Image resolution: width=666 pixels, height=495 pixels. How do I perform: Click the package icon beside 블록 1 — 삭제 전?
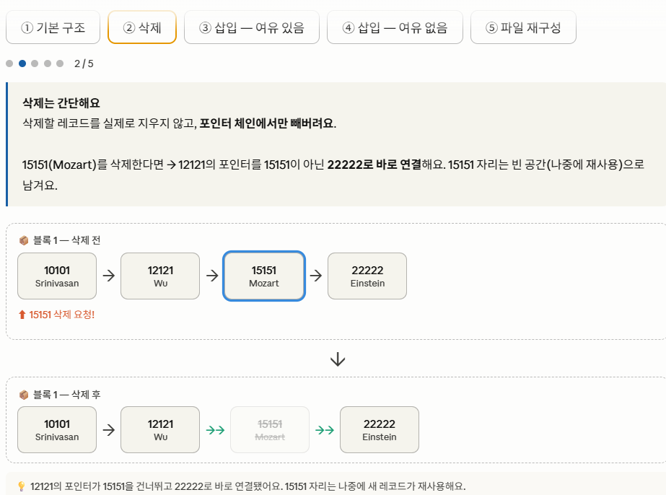pyautogui.click(x=24, y=240)
